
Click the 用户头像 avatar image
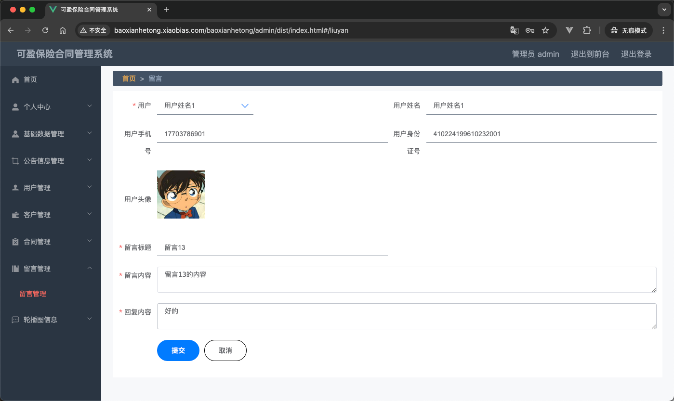[x=181, y=194]
